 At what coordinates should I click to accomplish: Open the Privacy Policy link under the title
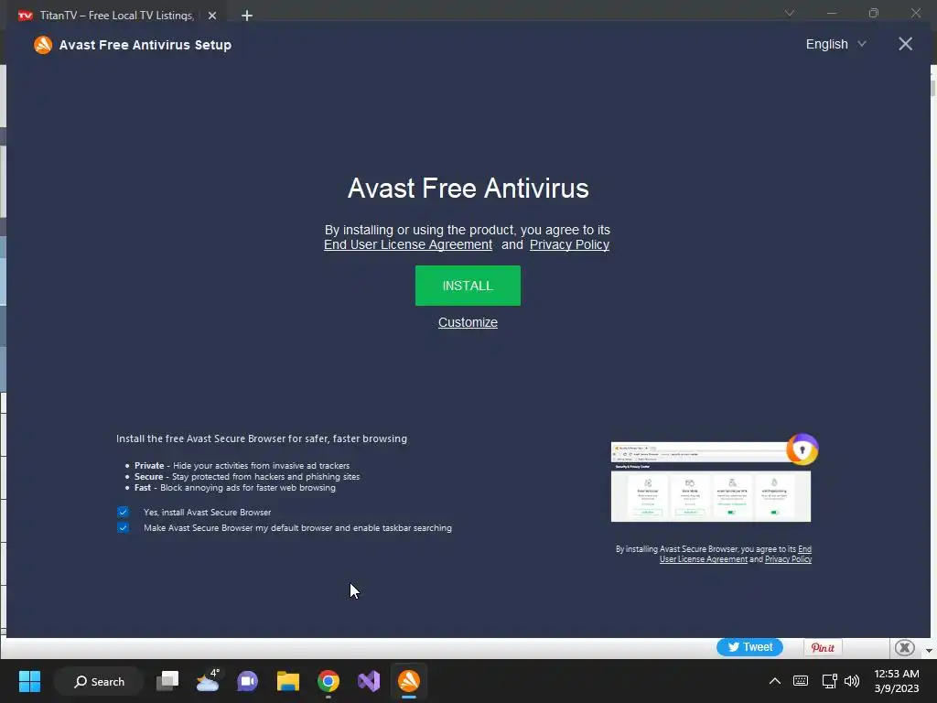pyautogui.click(x=569, y=244)
